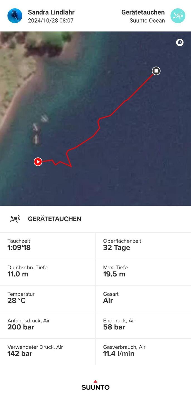The height and width of the screenshot is (401, 191).
Task: Tap the Enddruck 58 bar value
Action: point(114,327)
